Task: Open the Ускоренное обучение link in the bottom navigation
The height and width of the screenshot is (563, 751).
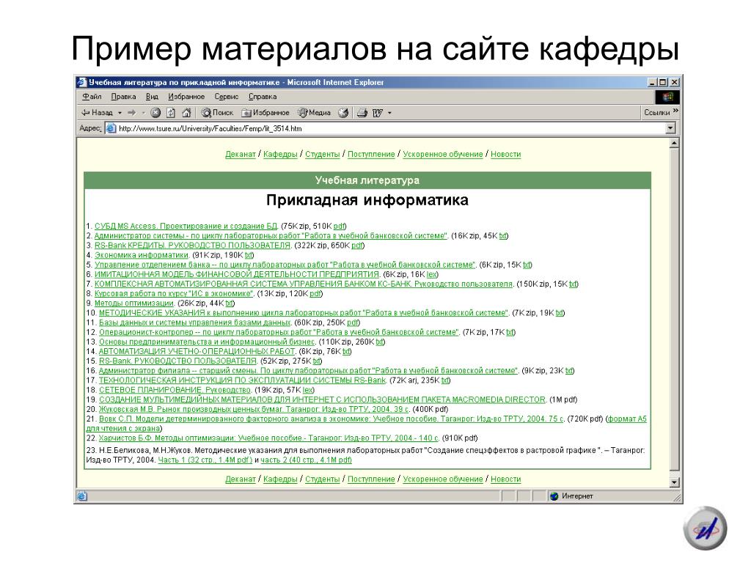Action: (442, 479)
